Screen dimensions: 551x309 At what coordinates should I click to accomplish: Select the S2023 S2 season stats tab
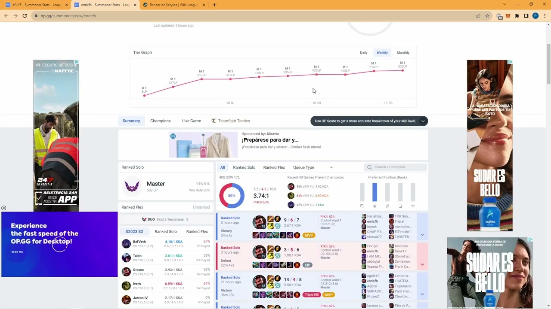134,232
